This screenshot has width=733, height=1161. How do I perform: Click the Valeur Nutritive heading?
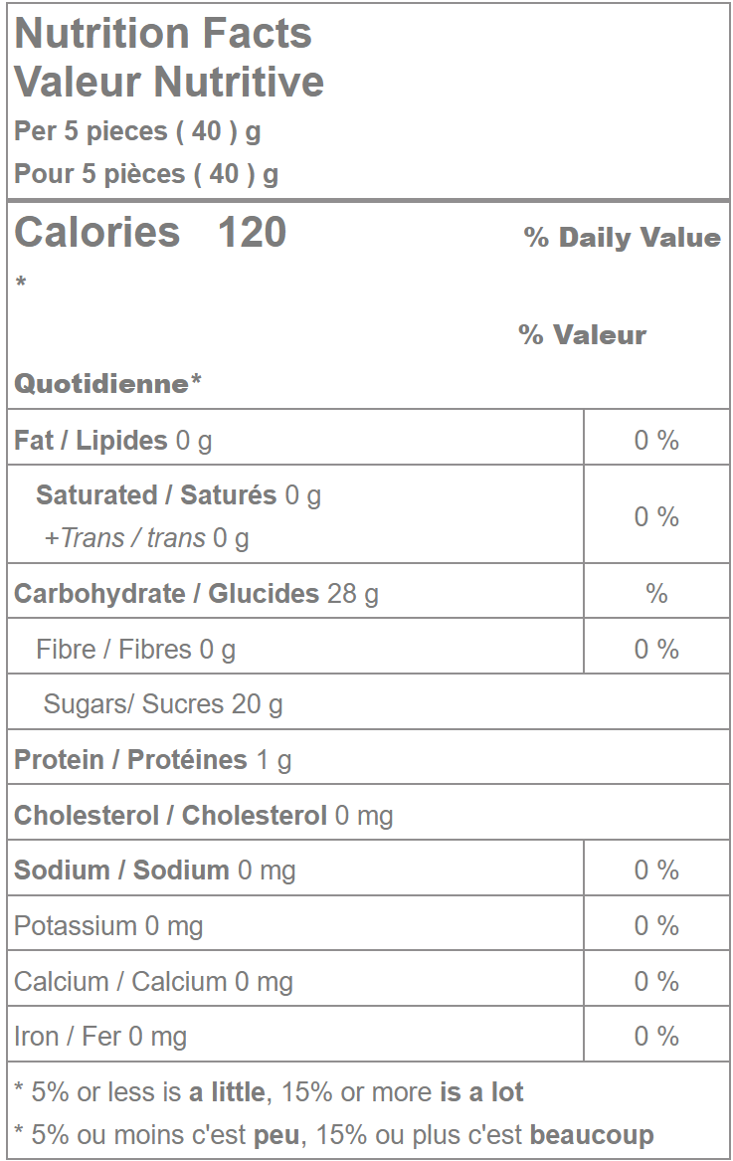coord(169,82)
